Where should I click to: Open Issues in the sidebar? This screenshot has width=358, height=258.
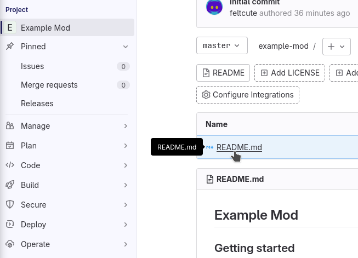point(32,66)
